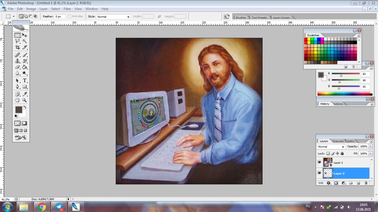Select the Healing Brush tool
Image resolution: width=378 pixels, height=212 pixels.
[17, 55]
